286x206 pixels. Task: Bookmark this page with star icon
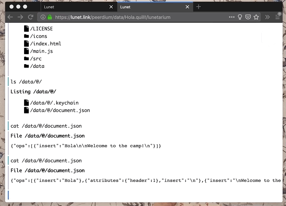(256, 17)
